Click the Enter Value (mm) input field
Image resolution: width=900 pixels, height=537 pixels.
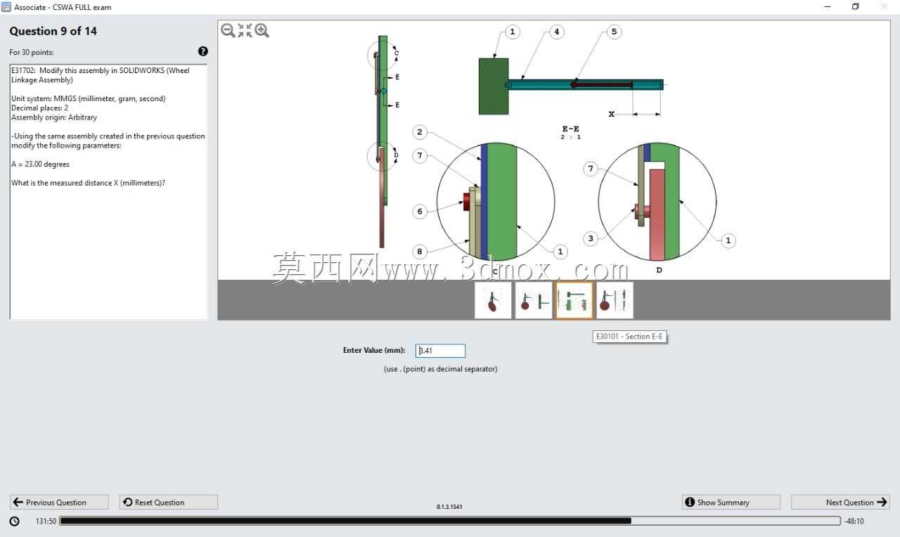[x=440, y=351]
